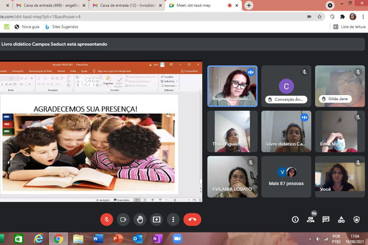Open Internet Explorer from the taskbar
Image resolution: width=368 pixels, height=245 pixels.
[38, 239]
